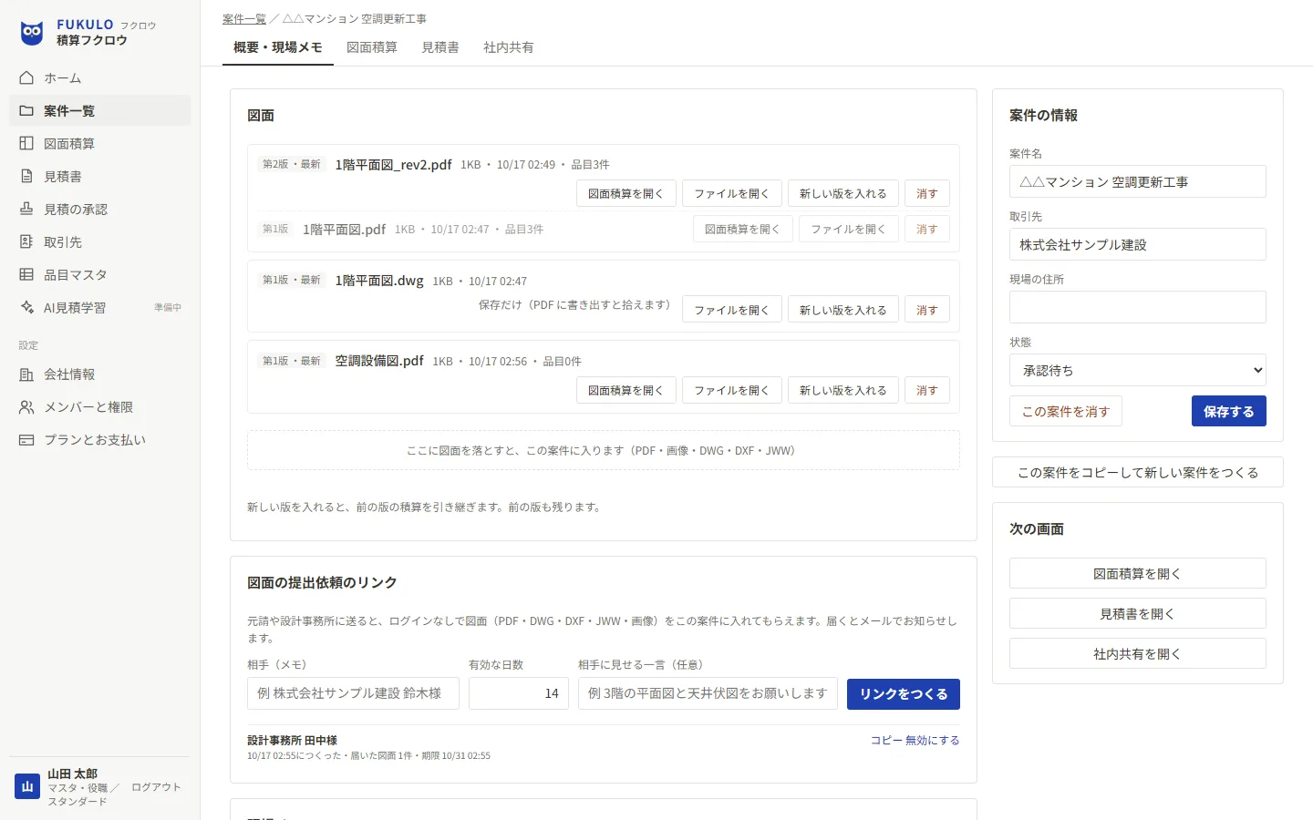
Task: Click the stamp icon beside 見積の承認
Action: pos(26,209)
